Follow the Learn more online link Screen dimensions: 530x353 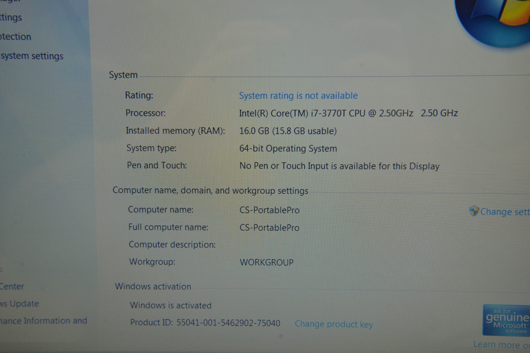click(x=501, y=345)
